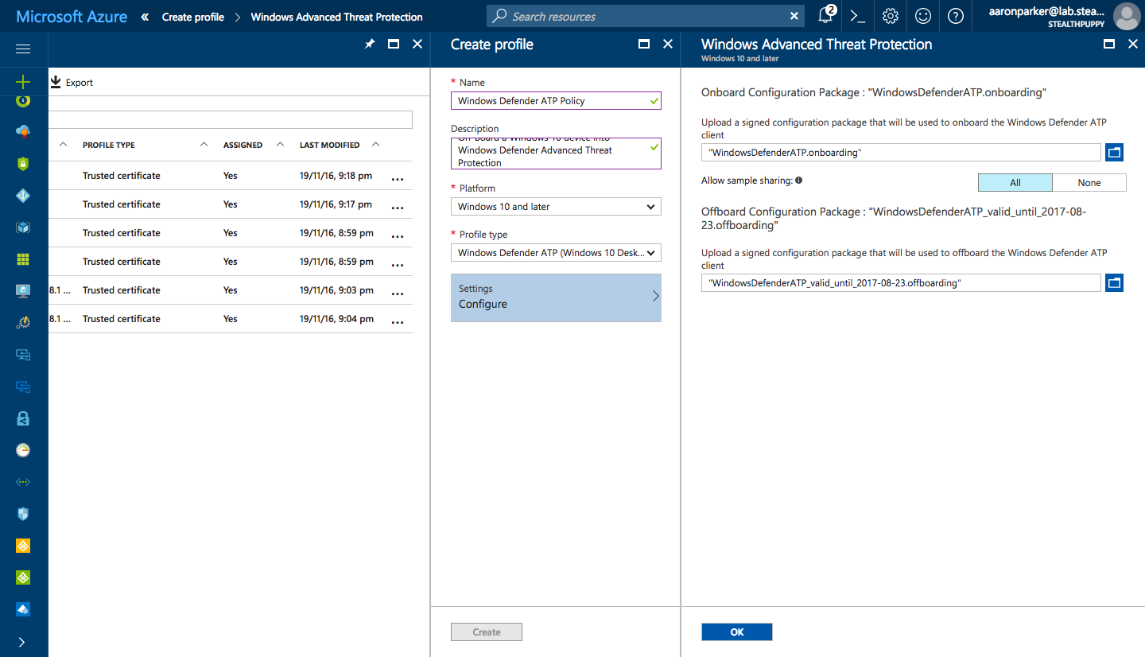Open the hamburger menu in the sidebar
This screenshot has height=657, width=1145.
23,49
